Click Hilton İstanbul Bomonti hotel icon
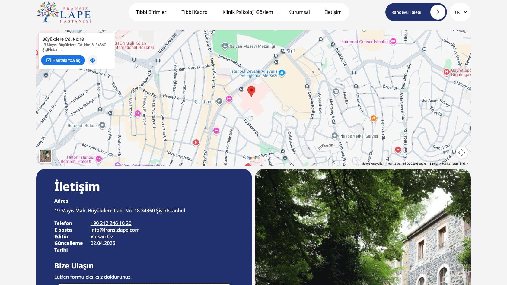 98,158
